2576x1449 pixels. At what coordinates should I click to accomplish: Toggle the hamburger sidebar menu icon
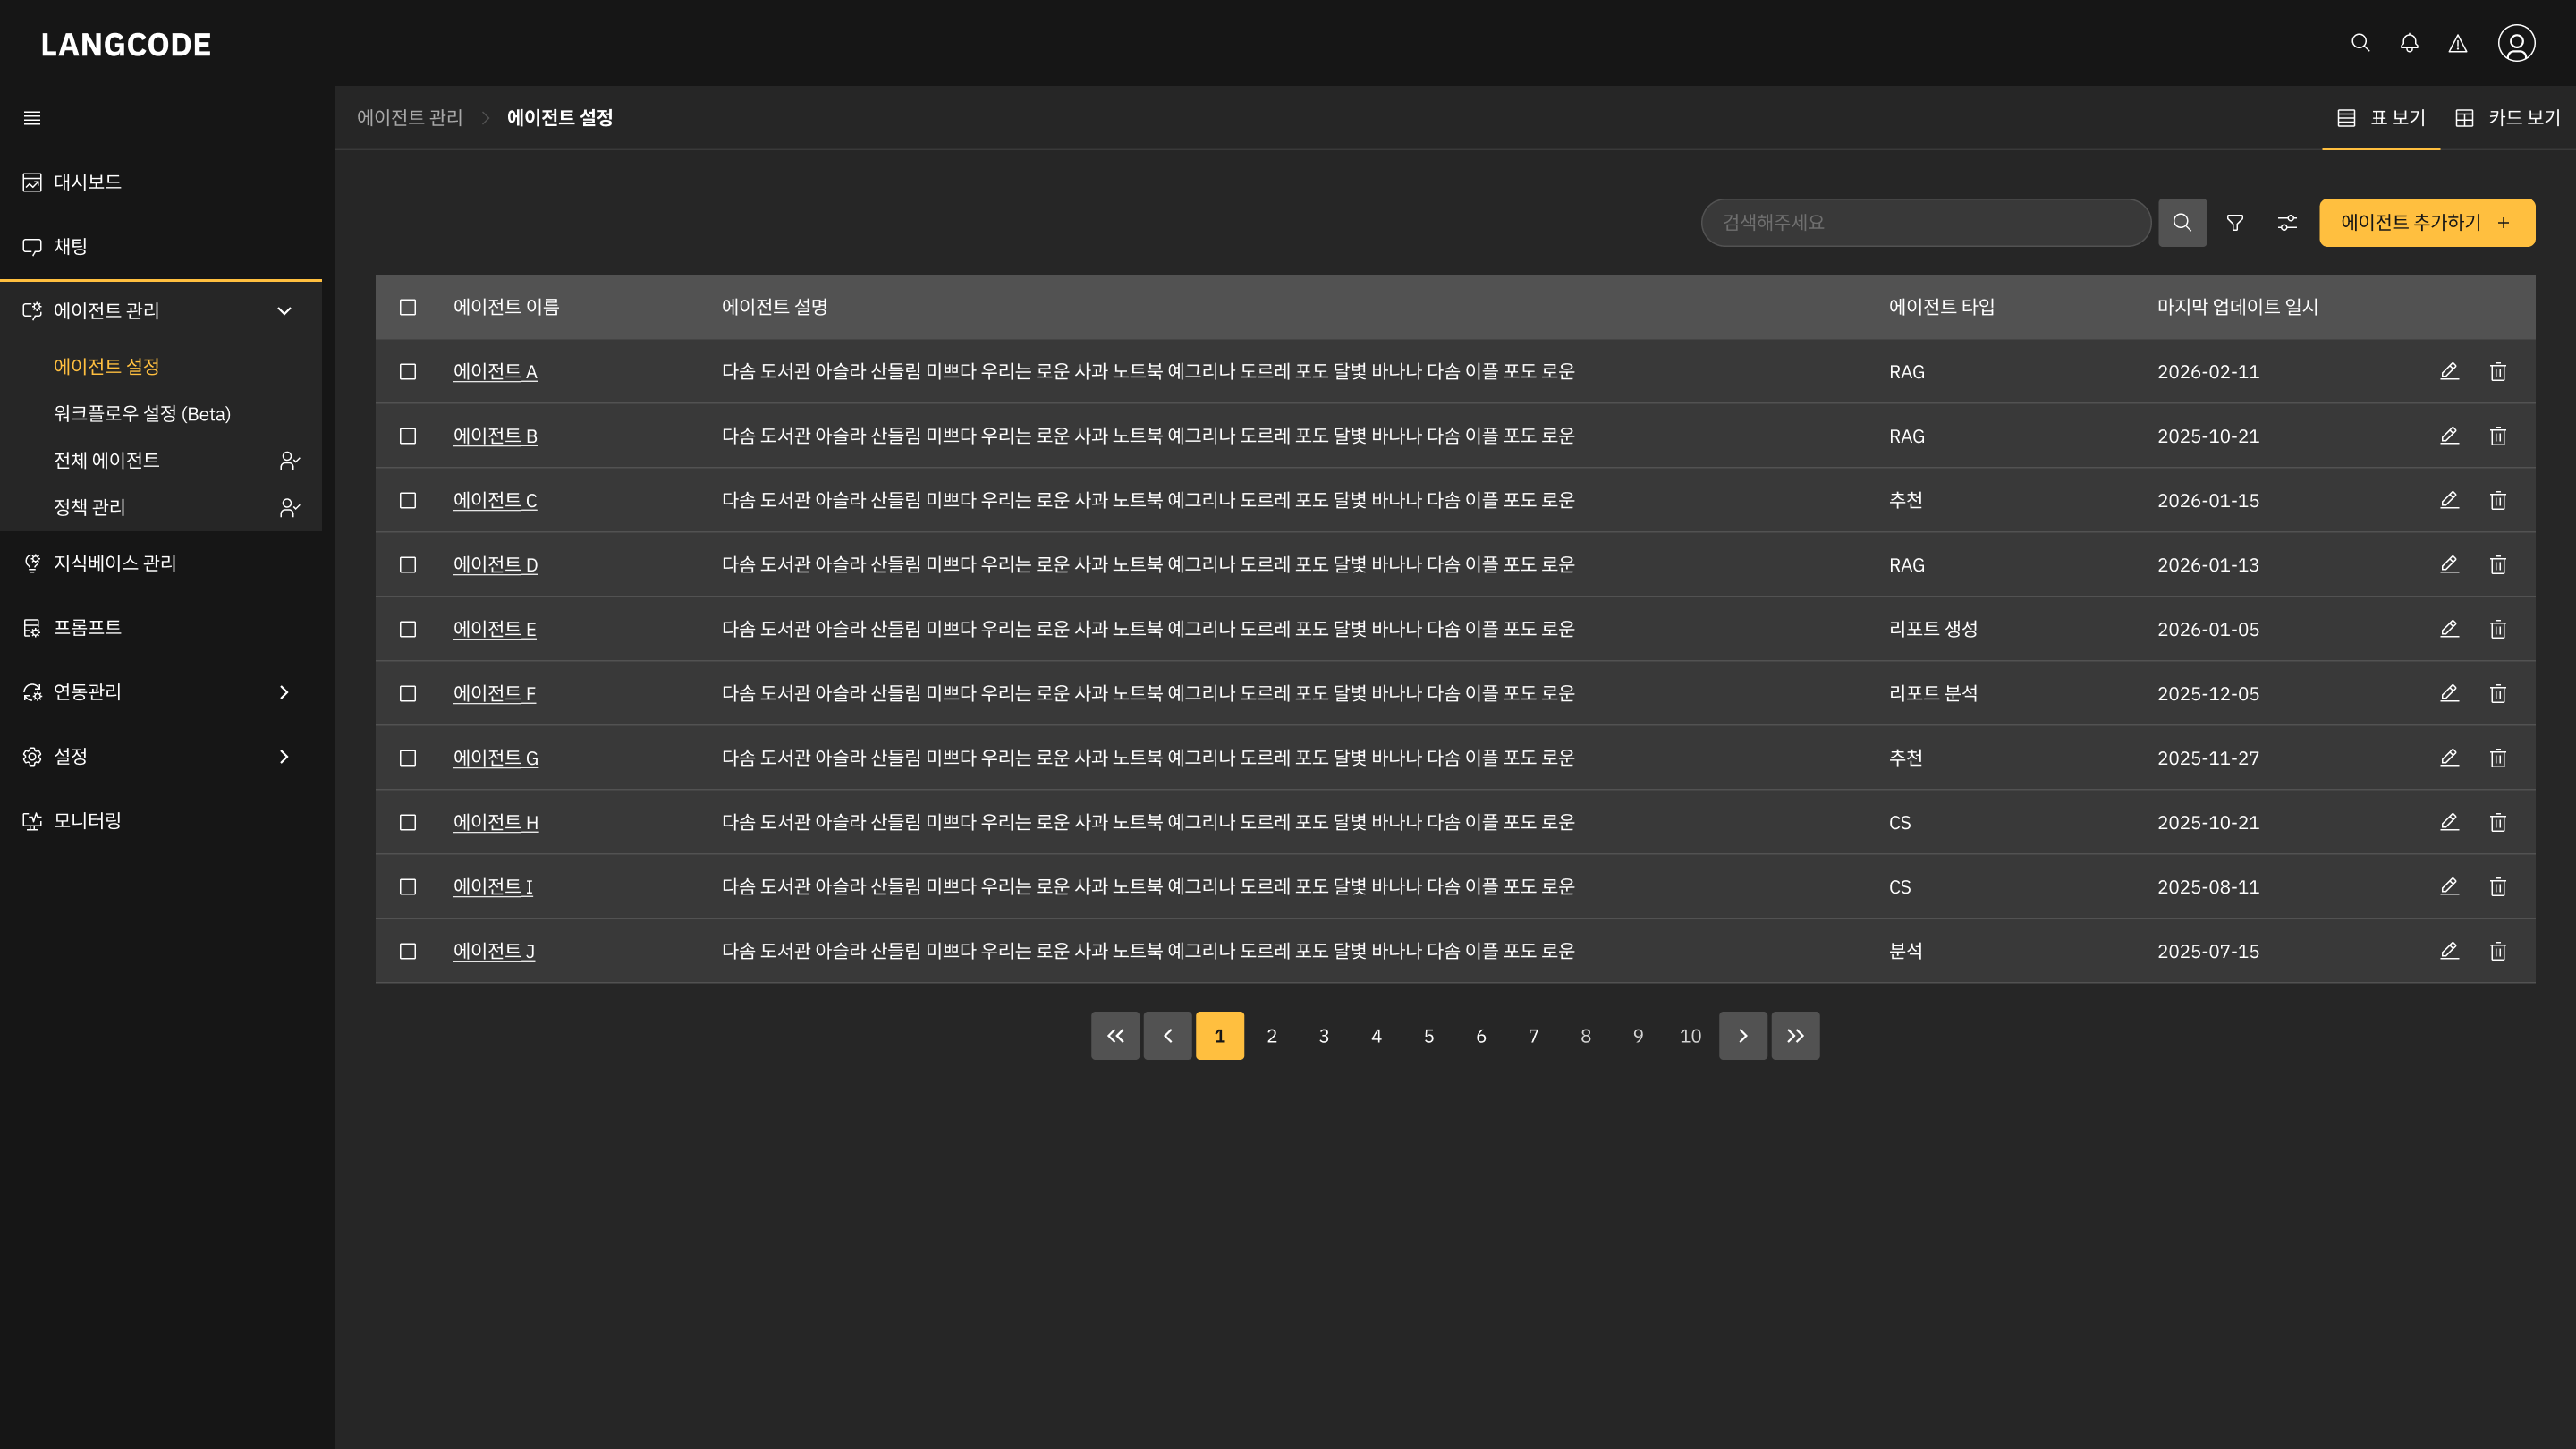click(x=32, y=118)
